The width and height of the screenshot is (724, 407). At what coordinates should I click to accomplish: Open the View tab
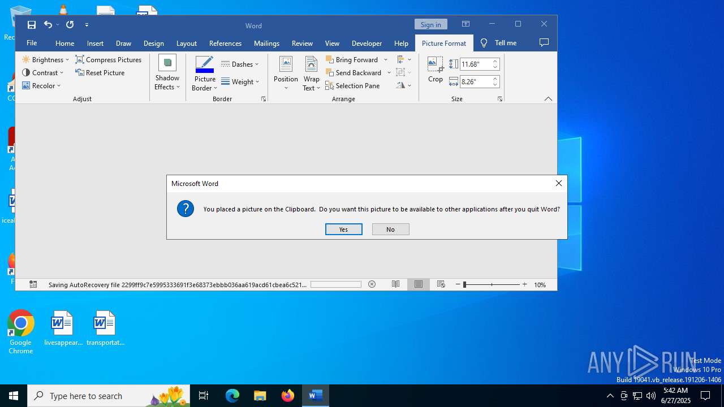pos(332,43)
